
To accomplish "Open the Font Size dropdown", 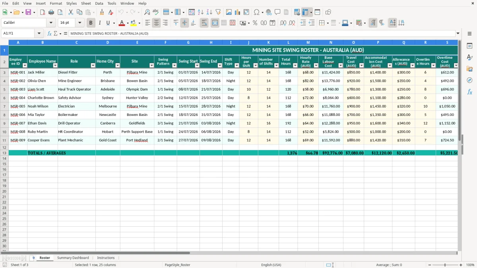I will [79, 23].
